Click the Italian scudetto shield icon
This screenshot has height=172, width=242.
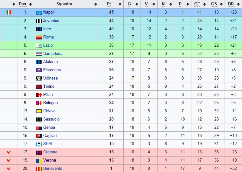click(9, 13)
